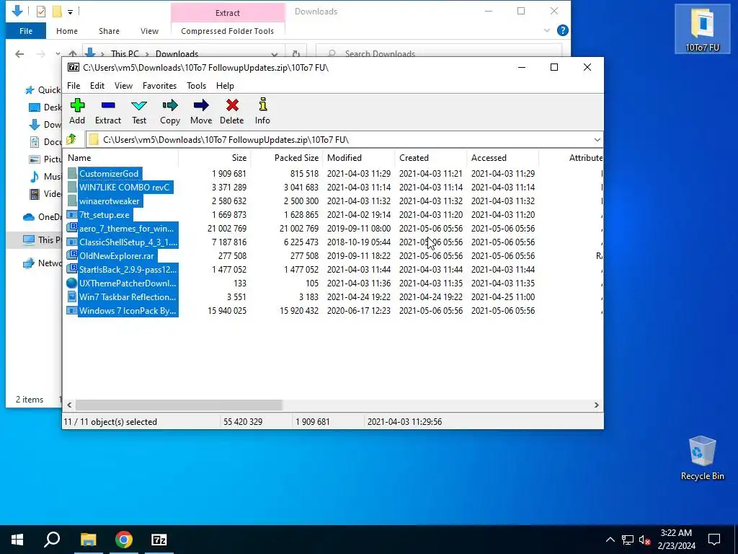
Task: Click the OldNewExplorer.rar file icon
Action: click(x=72, y=255)
